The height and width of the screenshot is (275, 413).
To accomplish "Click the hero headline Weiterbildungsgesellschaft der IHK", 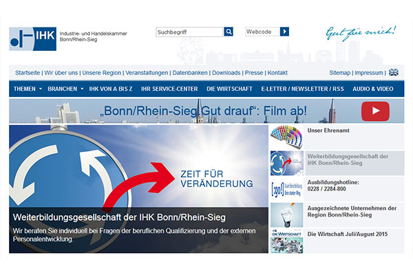I will [x=119, y=217].
